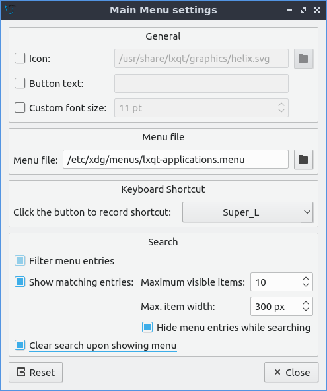This screenshot has height=391, width=327.
Task: Uncheck Hide menu entries while searching
Action: tap(147, 327)
